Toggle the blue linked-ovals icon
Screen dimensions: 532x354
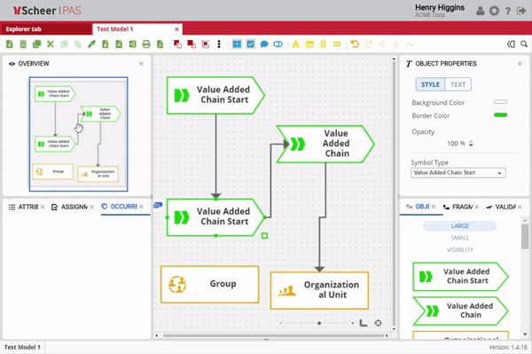(278, 44)
